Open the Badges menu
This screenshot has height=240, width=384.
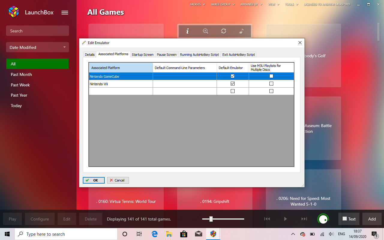coord(197,4)
